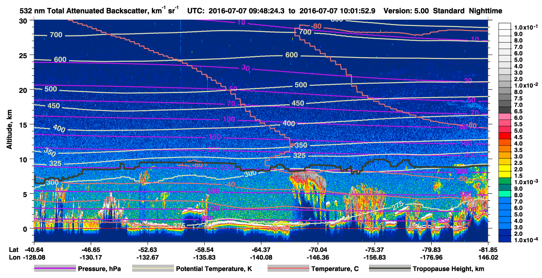Screen dimensions: 542x278
Task: Click latitude value -40.64
Action: pyautogui.click(x=33, y=250)
